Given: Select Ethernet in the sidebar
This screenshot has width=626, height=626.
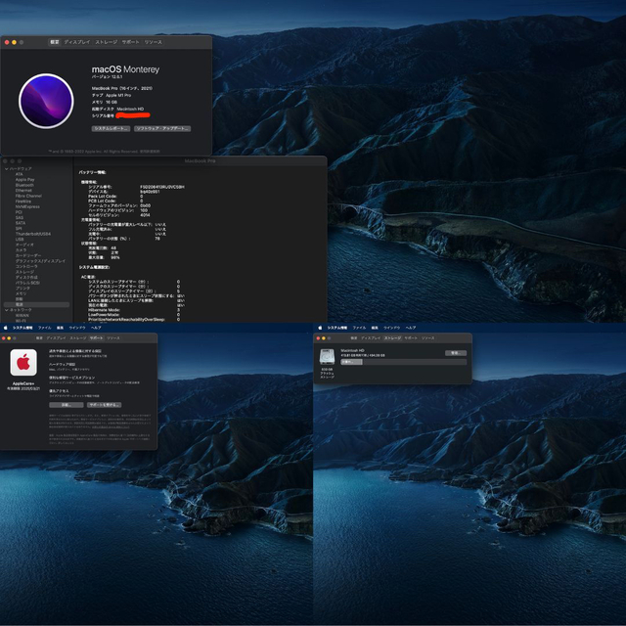Looking at the screenshot, I should click(23, 191).
